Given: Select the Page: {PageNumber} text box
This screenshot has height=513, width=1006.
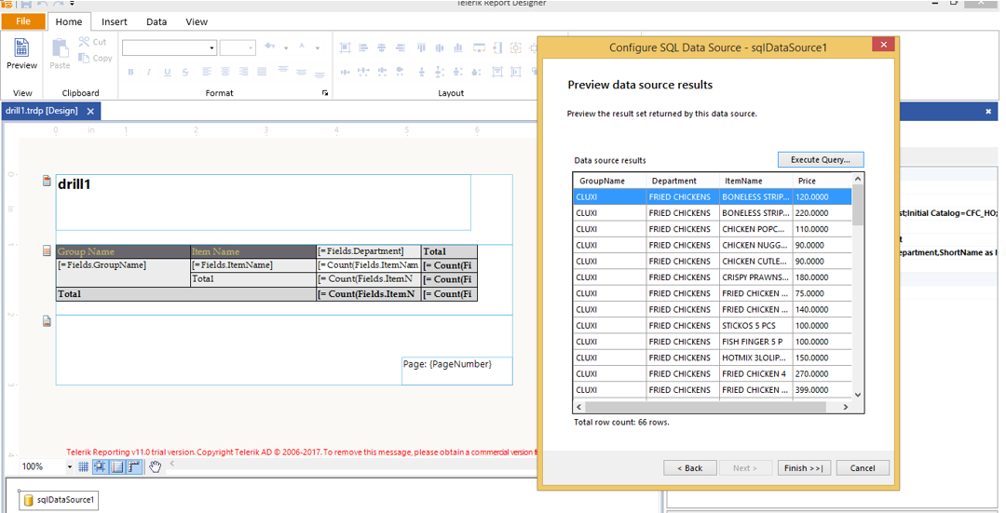Looking at the screenshot, I should click(x=456, y=371).
